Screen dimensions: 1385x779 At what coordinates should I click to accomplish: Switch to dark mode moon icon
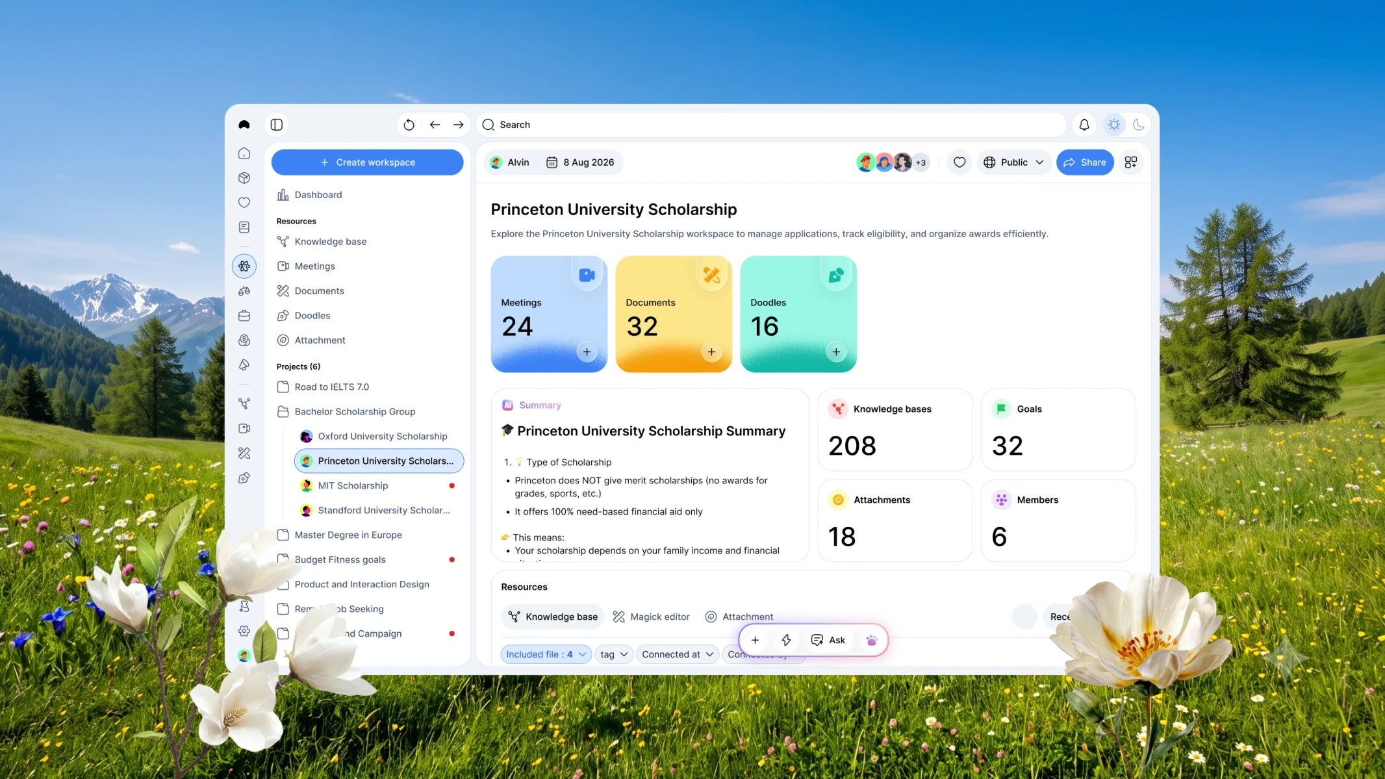(x=1138, y=125)
